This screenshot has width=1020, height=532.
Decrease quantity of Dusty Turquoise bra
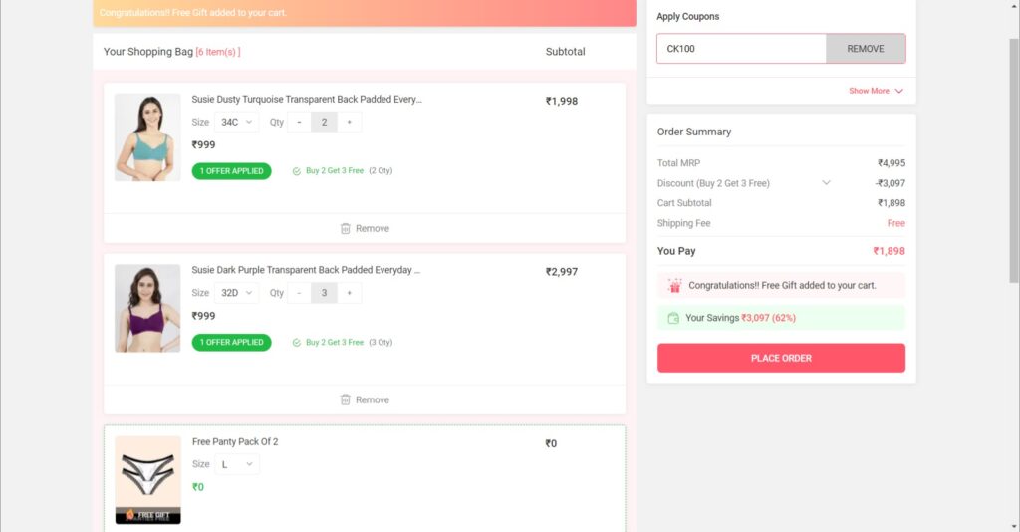(299, 122)
